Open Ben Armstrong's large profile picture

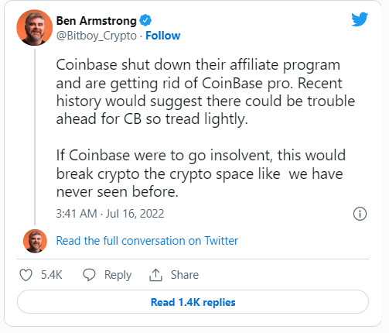[34, 28]
